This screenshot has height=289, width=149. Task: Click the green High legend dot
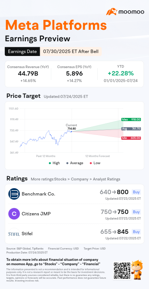[x=50, y=163]
